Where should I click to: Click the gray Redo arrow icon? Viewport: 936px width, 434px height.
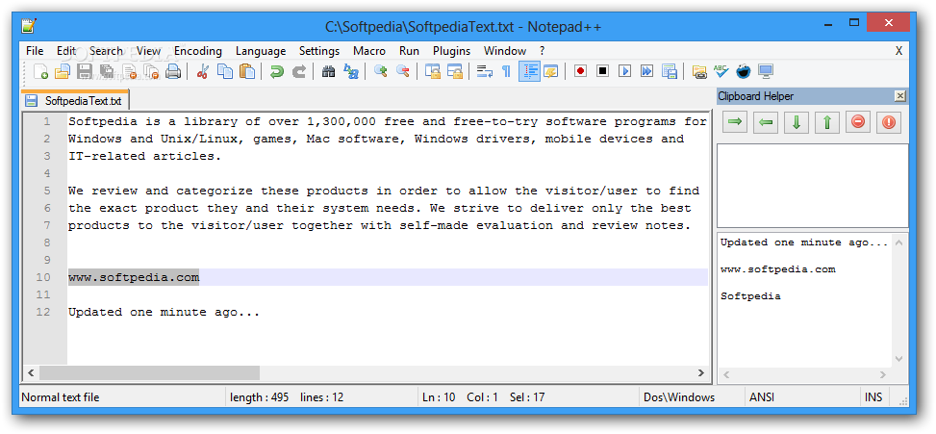click(x=298, y=71)
